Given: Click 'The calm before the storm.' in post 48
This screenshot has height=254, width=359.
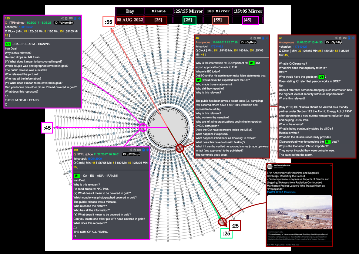Looking at the screenshot, I should pyautogui.click(x=296, y=155).
